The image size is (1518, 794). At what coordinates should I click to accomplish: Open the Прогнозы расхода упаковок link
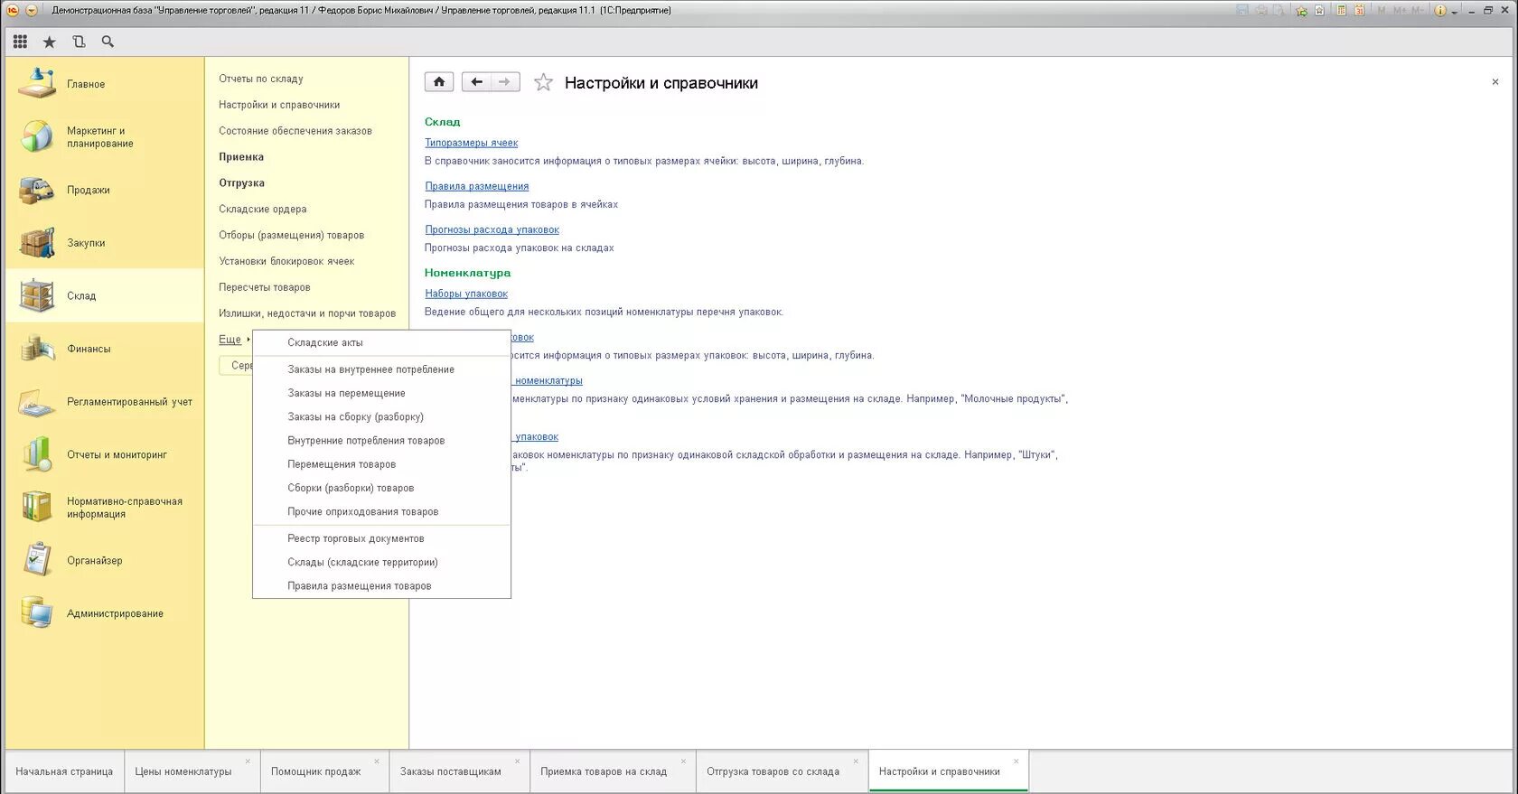492,229
